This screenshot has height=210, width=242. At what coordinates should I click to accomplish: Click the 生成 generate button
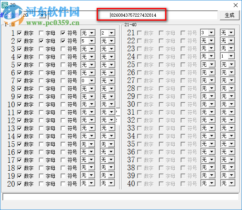point(229,15)
